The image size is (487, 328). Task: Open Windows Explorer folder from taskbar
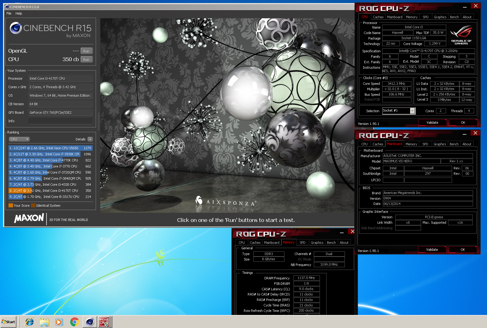pos(44,322)
